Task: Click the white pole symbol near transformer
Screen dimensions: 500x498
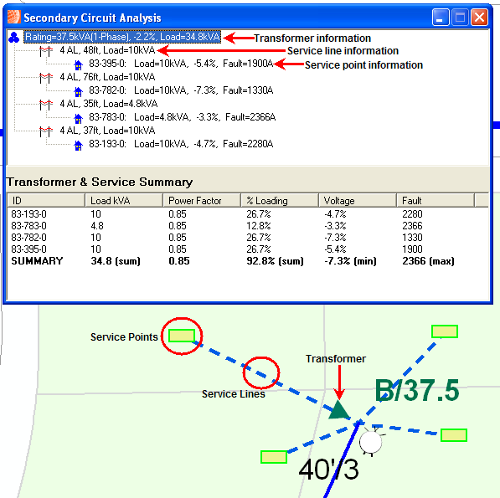Action: [x=370, y=442]
